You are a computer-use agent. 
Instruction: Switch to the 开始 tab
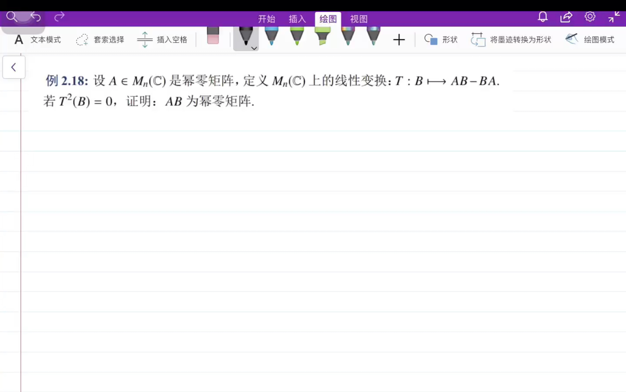point(267,19)
